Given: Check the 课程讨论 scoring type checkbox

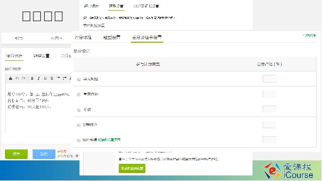Looking at the screenshot, I should 79,125.
